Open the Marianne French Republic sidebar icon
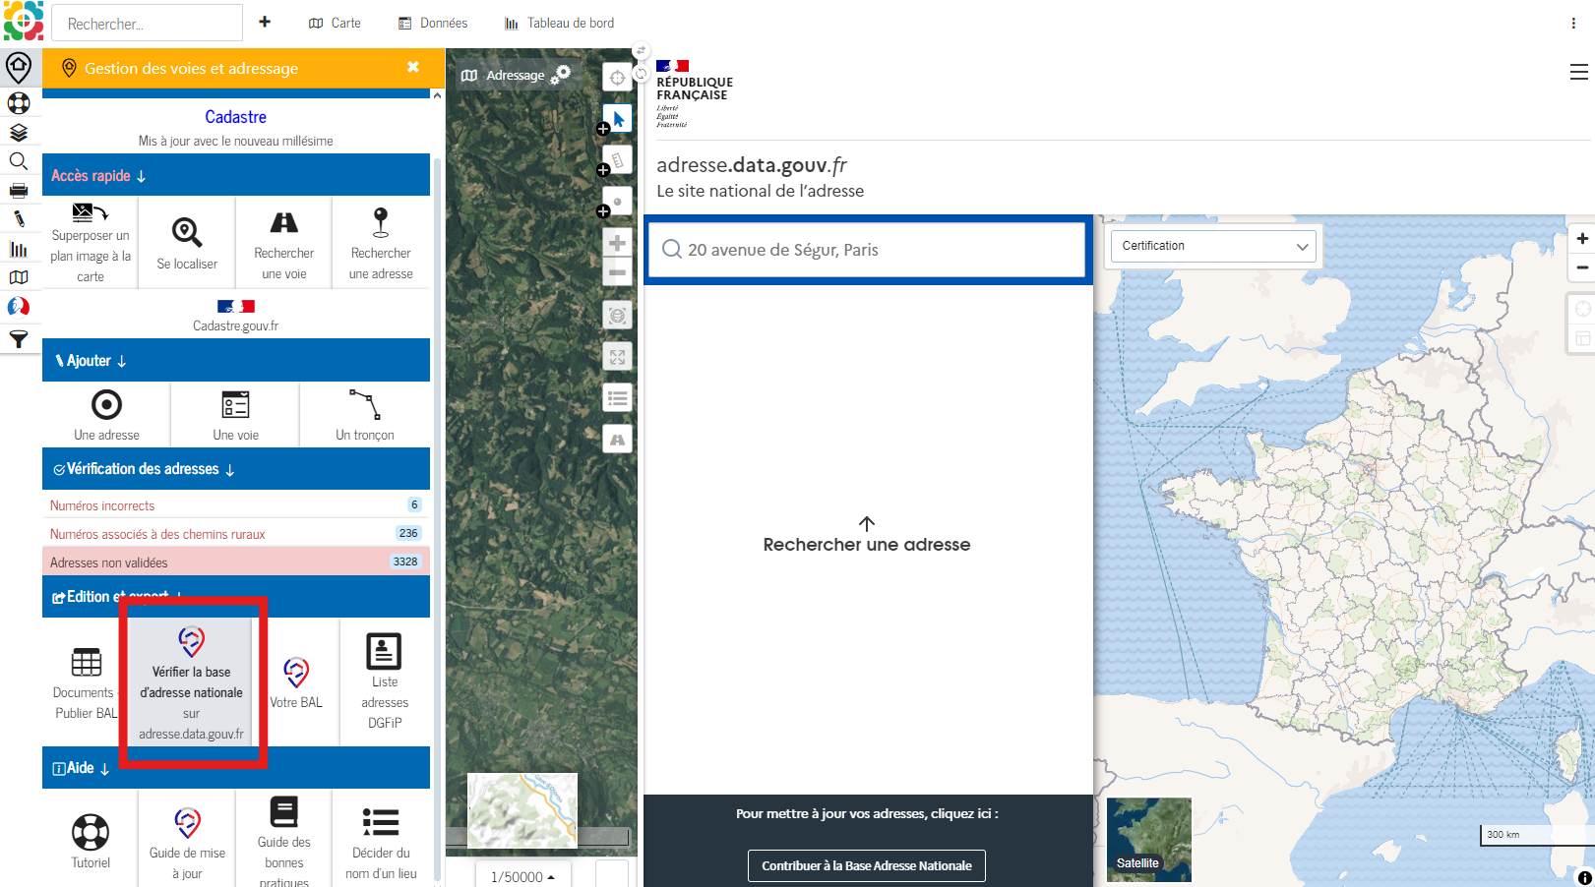This screenshot has width=1595, height=887. [x=19, y=307]
